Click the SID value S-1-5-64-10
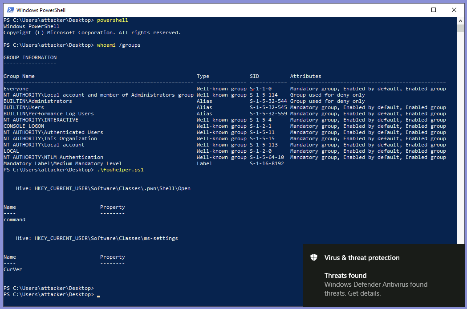The image size is (467, 309). point(267,157)
